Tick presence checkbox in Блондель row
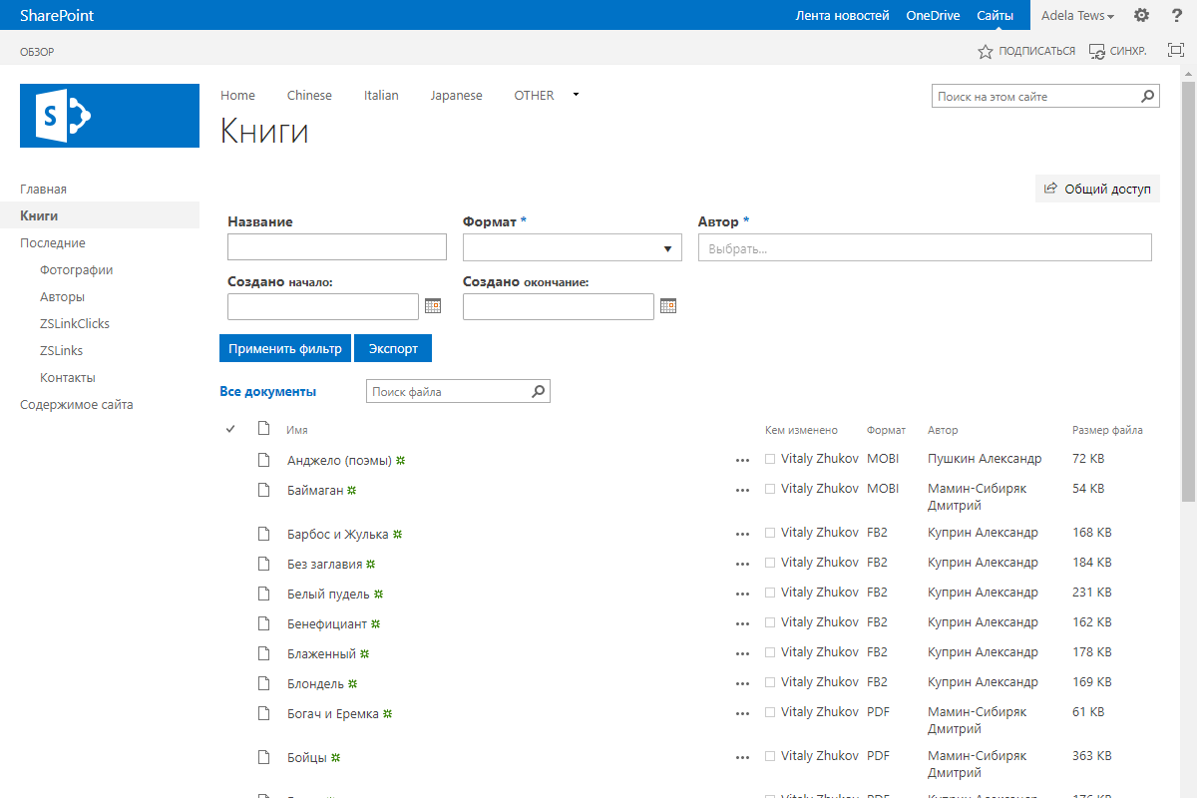Image resolution: width=1197 pixels, height=798 pixels. coord(770,682)
